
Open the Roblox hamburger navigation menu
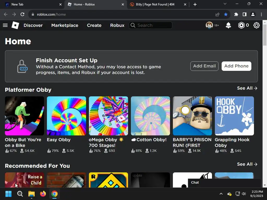[5, 25]
